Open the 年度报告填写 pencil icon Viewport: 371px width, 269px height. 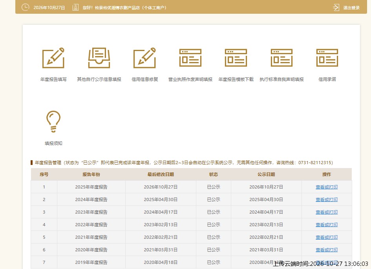tap(53, 58)
